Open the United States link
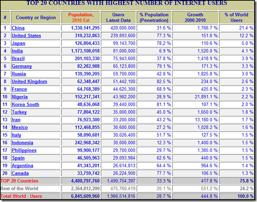Image resolution: width=257 pixels, height=202 pixels. tap(26, 35)
